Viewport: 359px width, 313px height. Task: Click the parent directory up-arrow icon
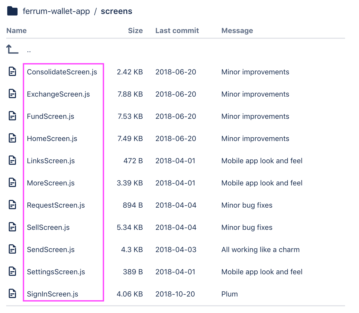coord(12,49)
